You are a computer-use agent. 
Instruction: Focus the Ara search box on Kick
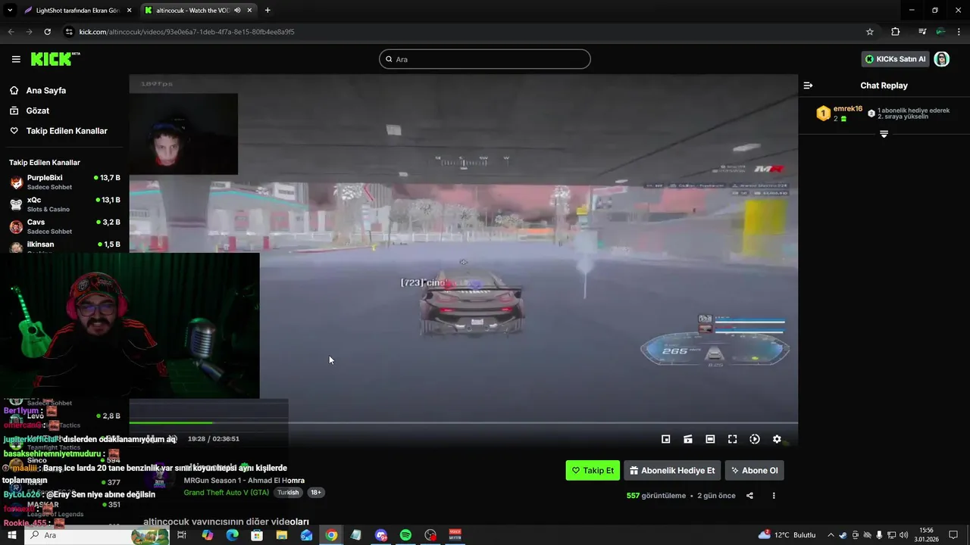485,59
